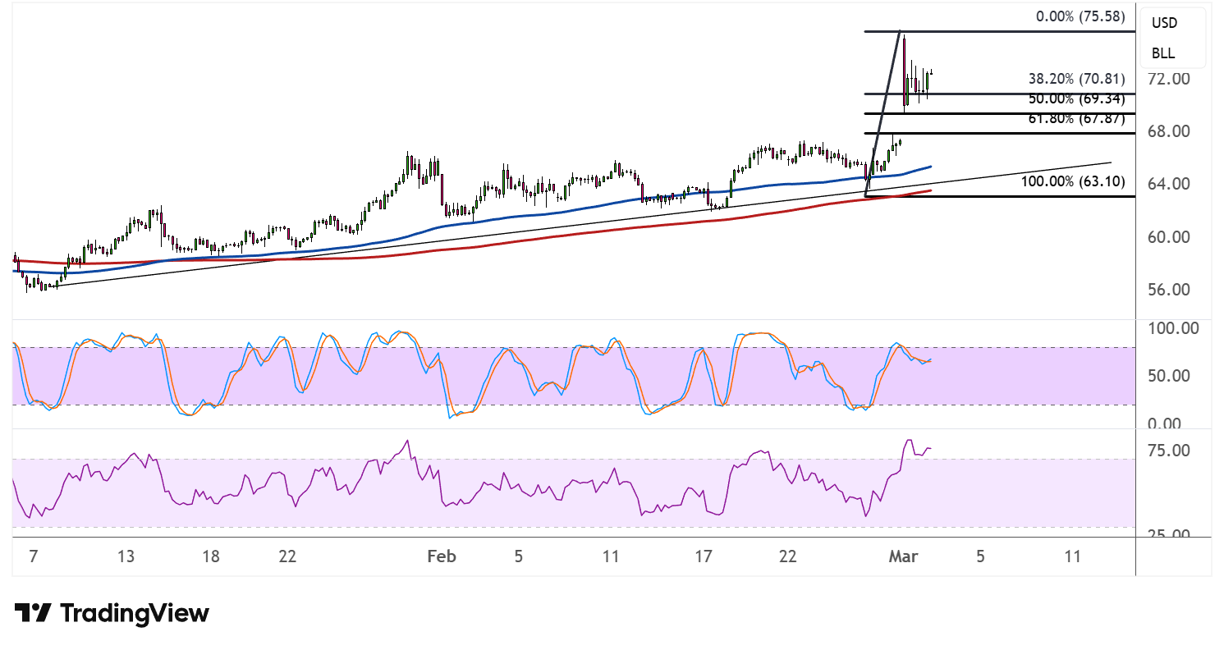Click the 56.00 price axis label
Screen dimensions: 1224x650
1169,290
